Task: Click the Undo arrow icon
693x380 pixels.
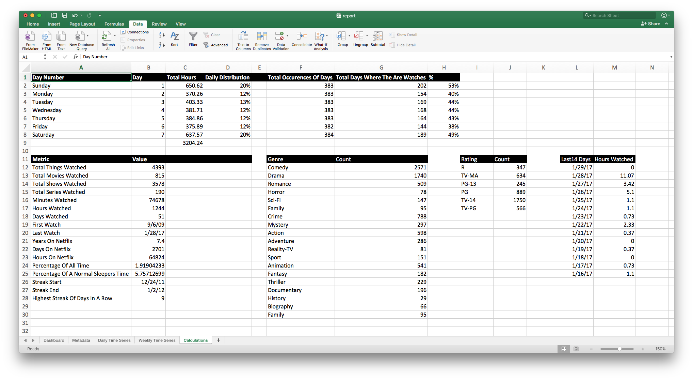Action: click(75, 15)
